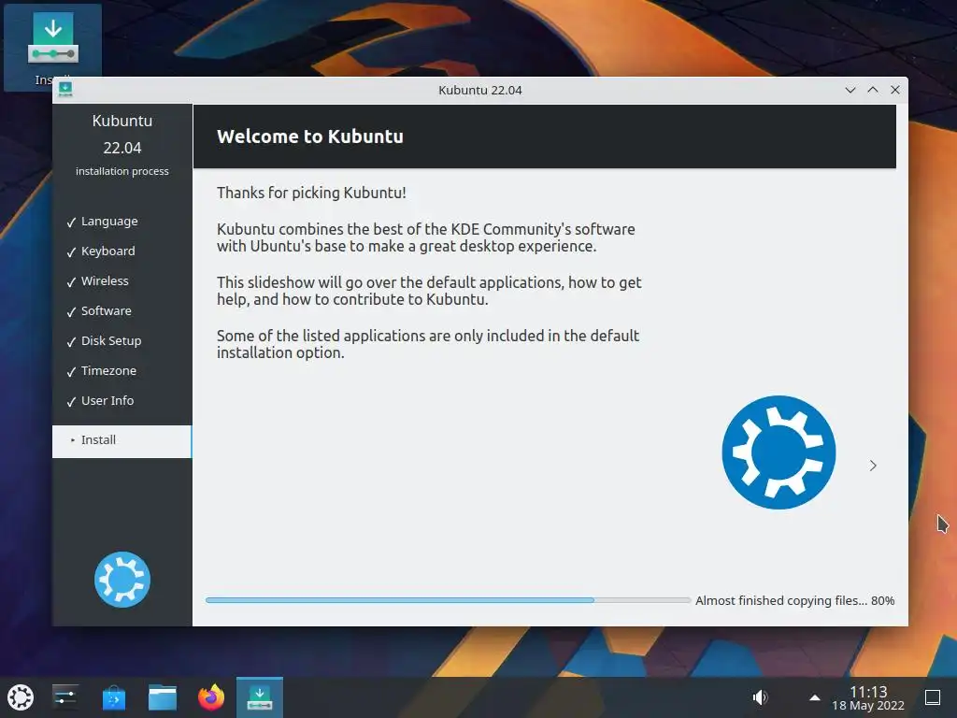Launch Discover software center from the taskbar

pyautogui.click(x=113, y=697)
